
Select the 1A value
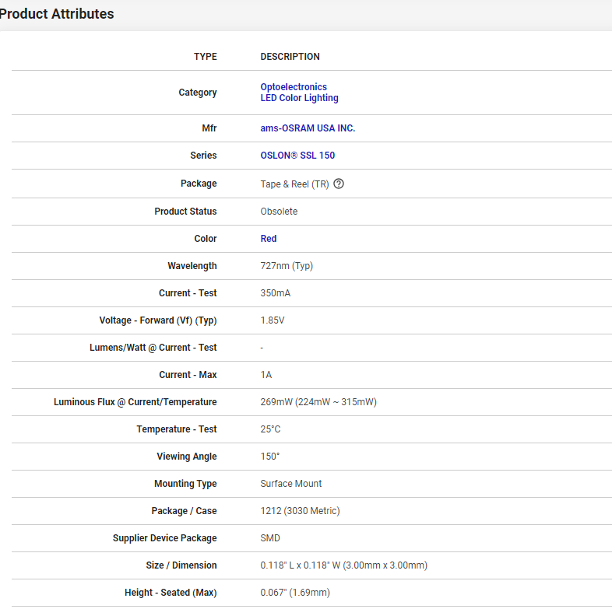pyautogui.click(x=266, y=375)
